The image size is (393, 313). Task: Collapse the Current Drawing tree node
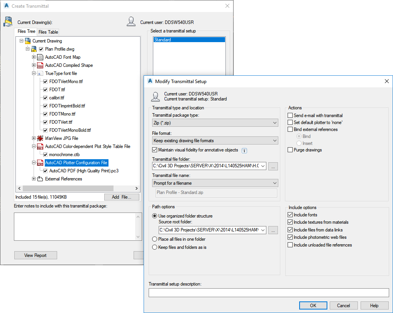22,41
